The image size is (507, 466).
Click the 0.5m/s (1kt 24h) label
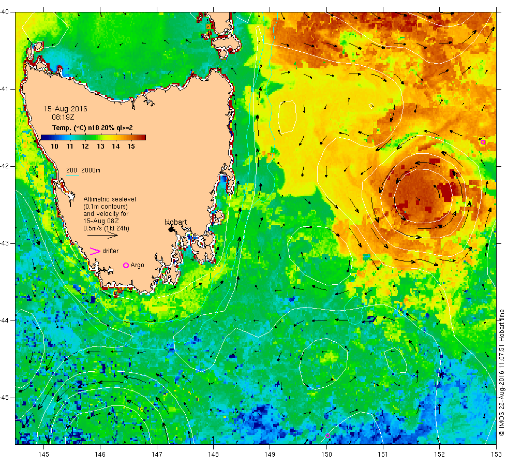pos(107,228)
